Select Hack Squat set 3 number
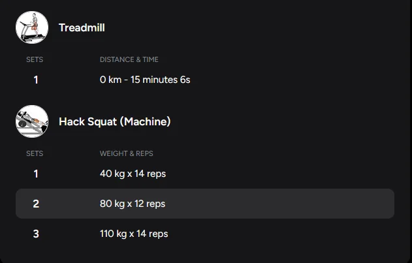The height and width of the screenshot is (263, 412). point(36,234)
